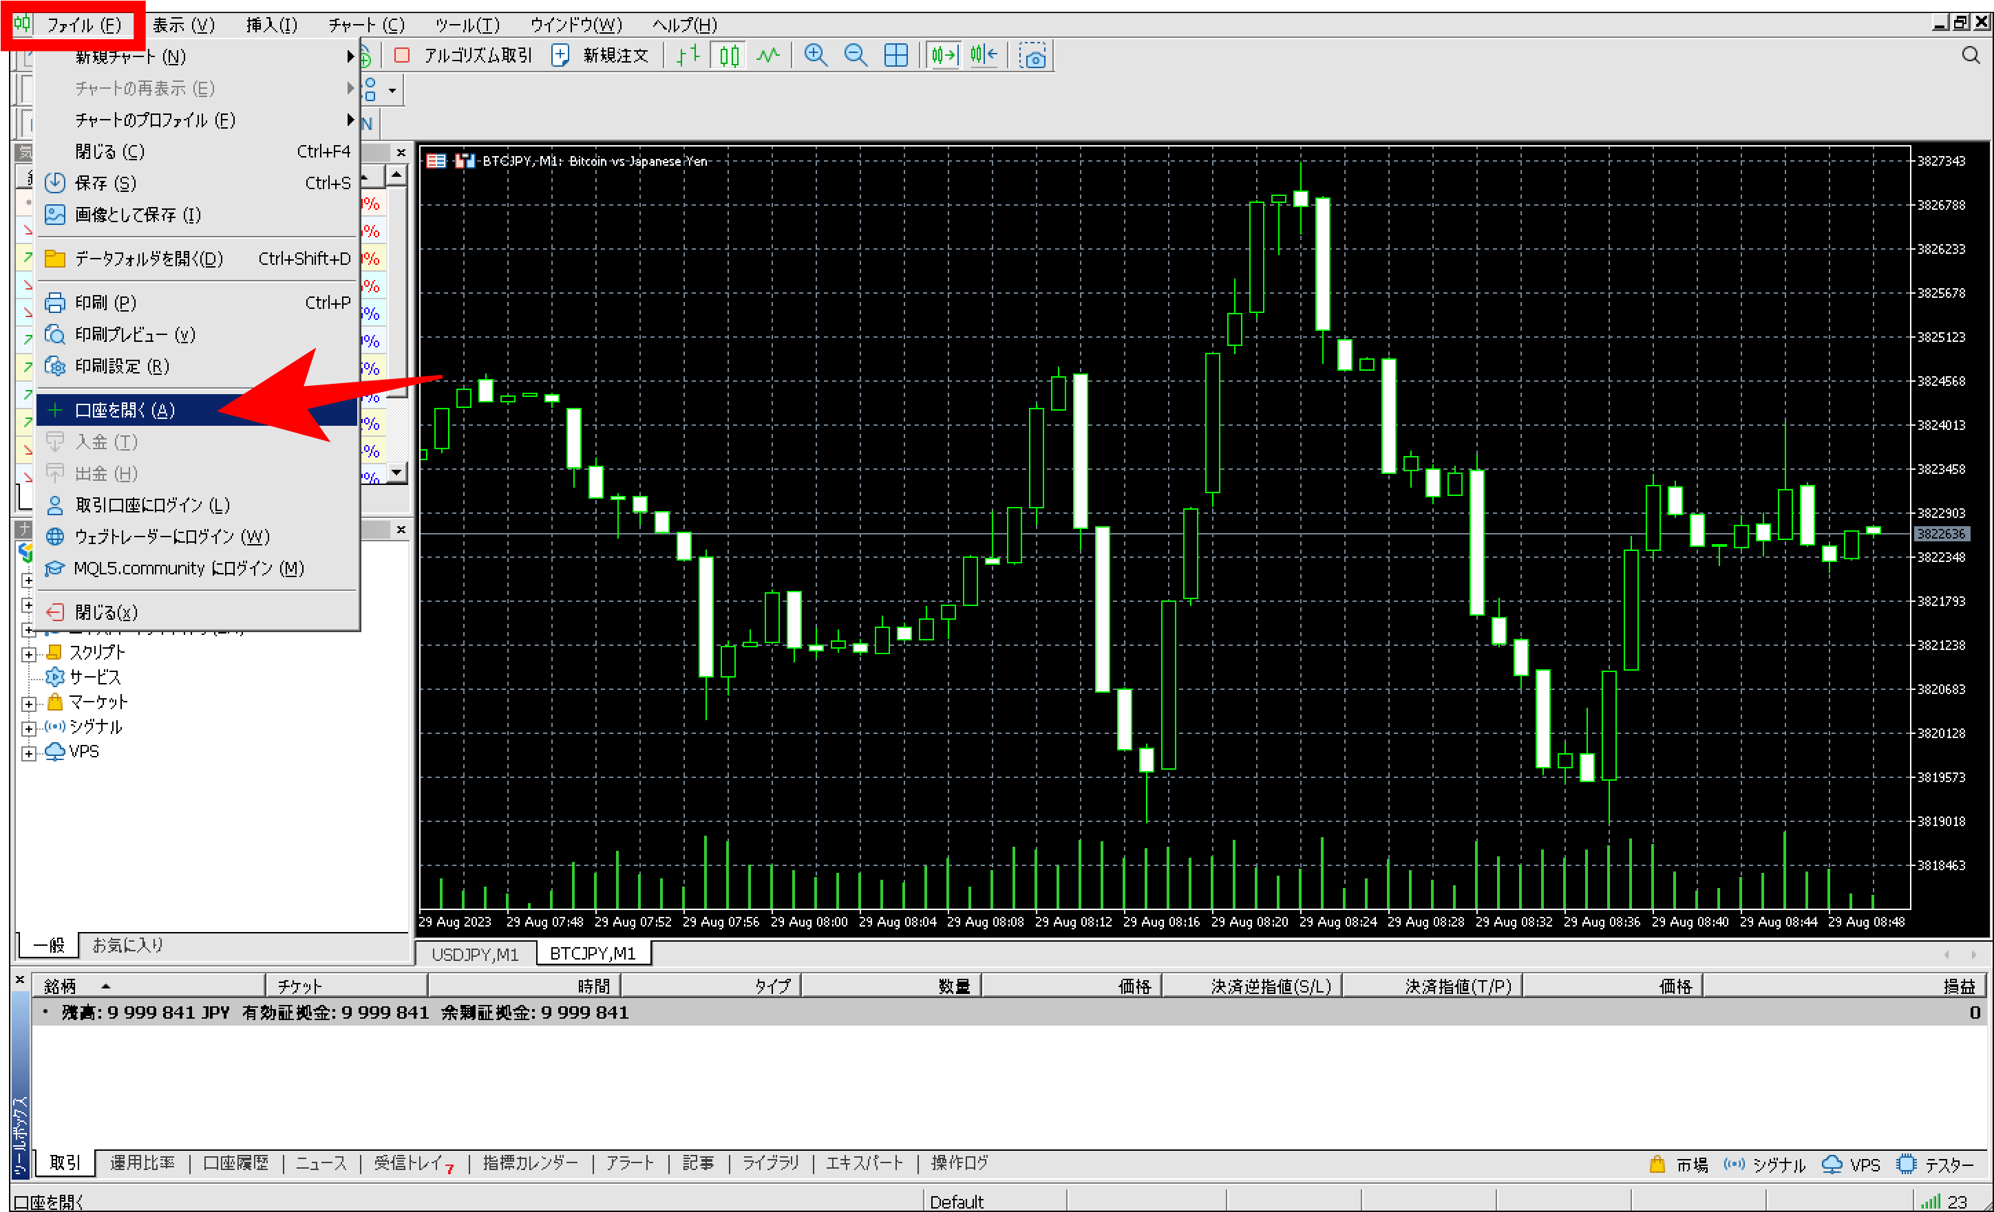This screenshot has height=1212, width=1994.
Task: Select 口座を開く (A) menu item
Action: point(197,410)
